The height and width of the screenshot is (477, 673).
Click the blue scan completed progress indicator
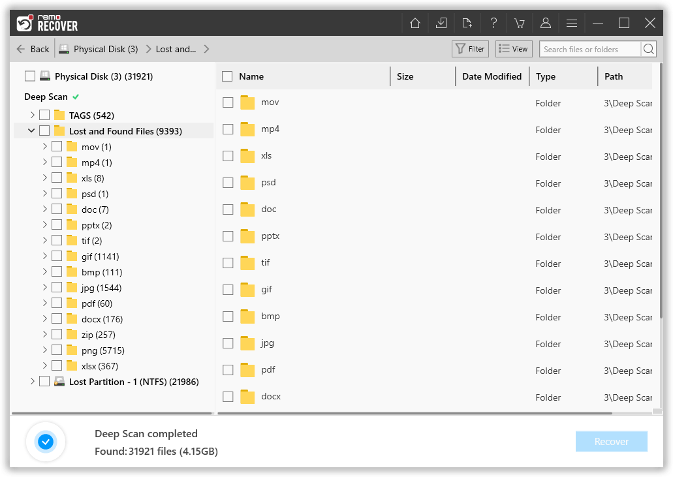click(x=46, y=442)
